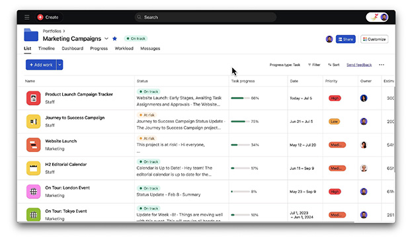Click the Low priority tag on Journey to Success
Image resolution: width=412 pixels, height=240 pixels.
[x=334, y=122]
